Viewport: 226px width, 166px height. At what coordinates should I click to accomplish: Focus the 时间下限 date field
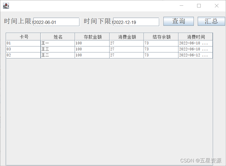(136, 22)
